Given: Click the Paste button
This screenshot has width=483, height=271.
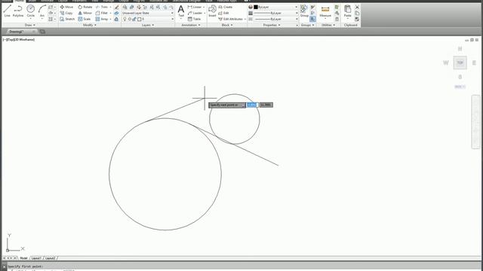Looking at the screenshot, I should pyautogui.click(x=347, y=11).
